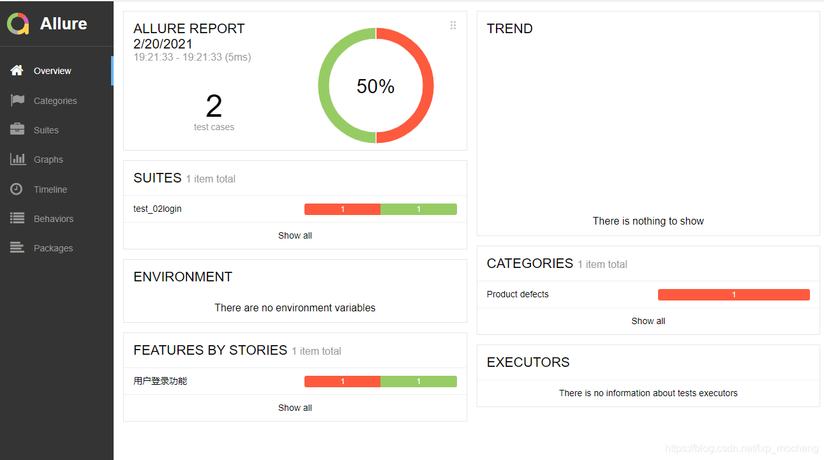Click 'There is nothing to show' text
The width and height of the screenshot is (824, 460).
[x=648, y=221]
